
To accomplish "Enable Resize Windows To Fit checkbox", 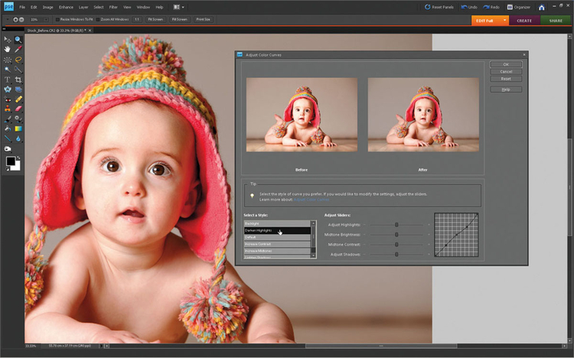I will tap(57, 19).
